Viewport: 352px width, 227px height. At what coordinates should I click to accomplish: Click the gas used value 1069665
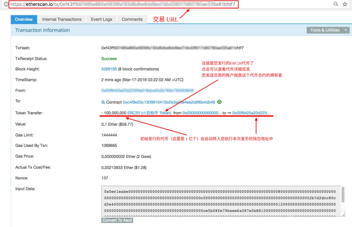pos(109,146)
